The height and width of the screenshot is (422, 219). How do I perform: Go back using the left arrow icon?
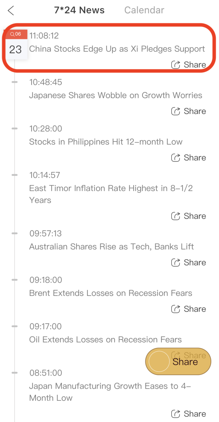pos(11,11)
